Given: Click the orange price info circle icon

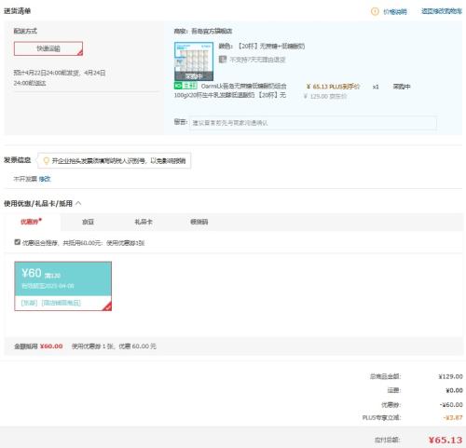Looking at the screenshot, I should tap(375, 11).
